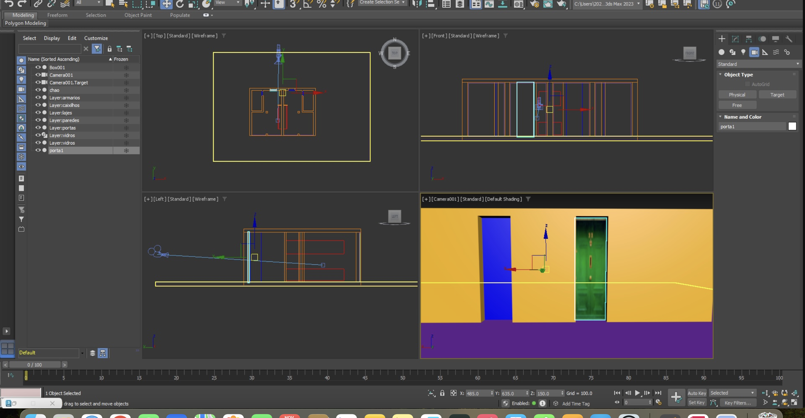Hide the Box001 object eye icon
Viewport: 805px width, 418px height.
tap(38, 67)
